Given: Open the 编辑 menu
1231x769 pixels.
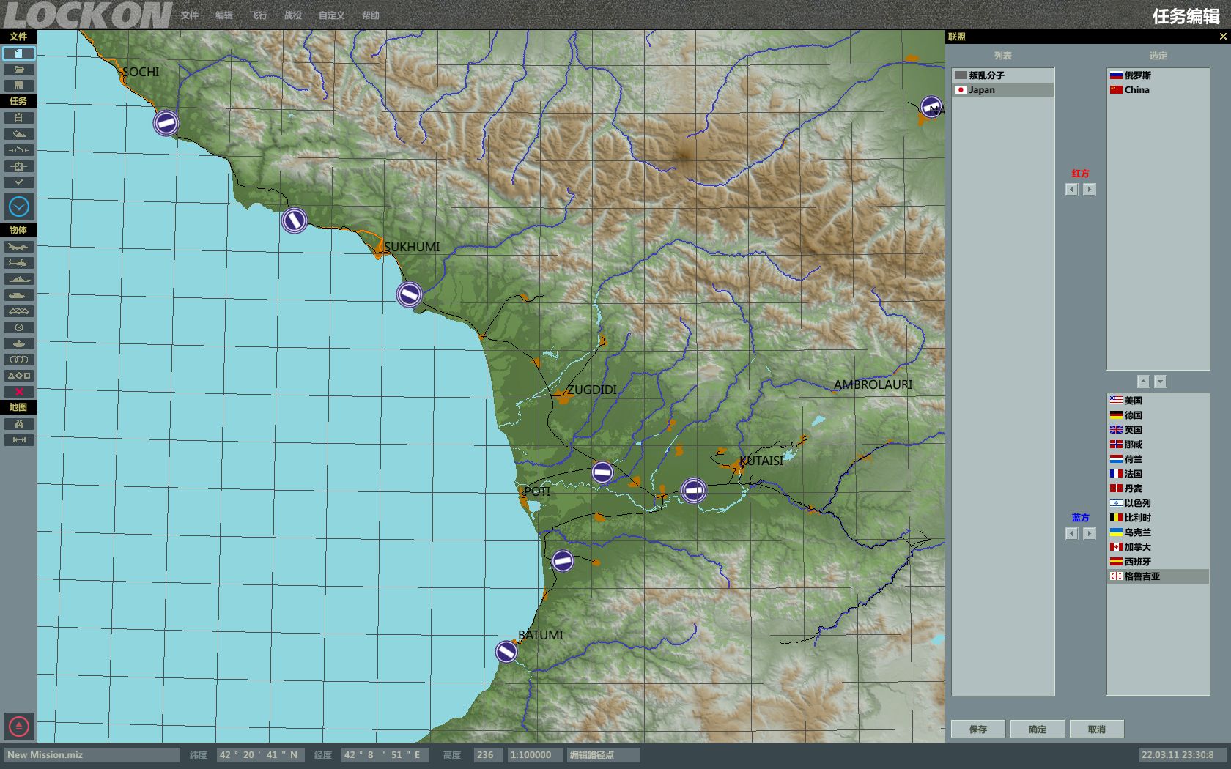Looking at the screenshot, I should (x=224, y=15).
